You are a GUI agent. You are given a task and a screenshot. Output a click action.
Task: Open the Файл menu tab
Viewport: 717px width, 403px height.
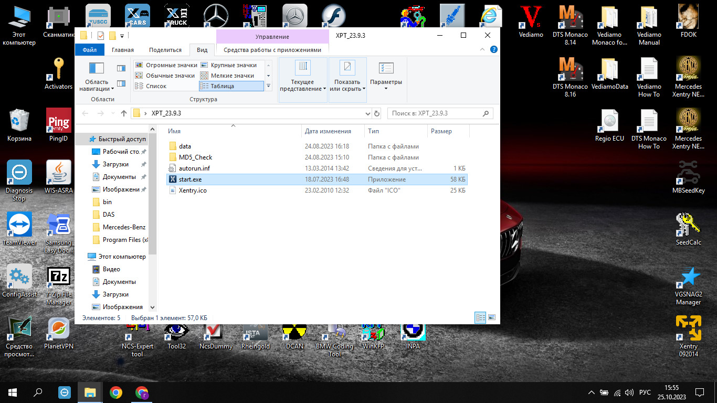(x=89, y=50)
